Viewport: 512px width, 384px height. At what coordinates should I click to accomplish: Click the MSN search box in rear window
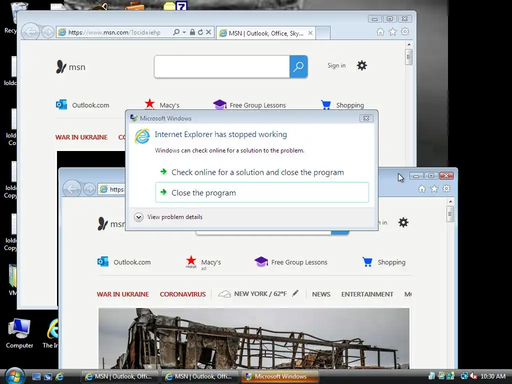221,66
